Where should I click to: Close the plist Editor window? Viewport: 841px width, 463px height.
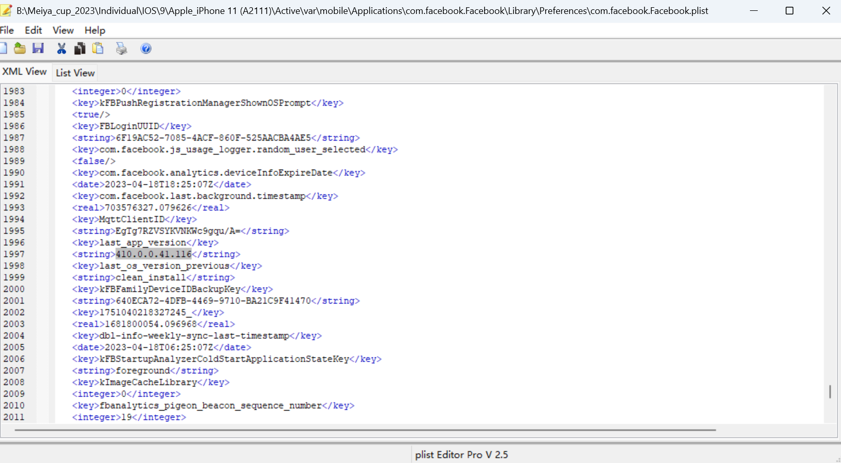(x=826, y=10)
